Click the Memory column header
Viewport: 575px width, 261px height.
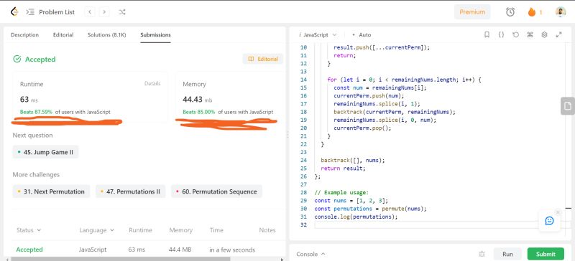pos(181,230)
